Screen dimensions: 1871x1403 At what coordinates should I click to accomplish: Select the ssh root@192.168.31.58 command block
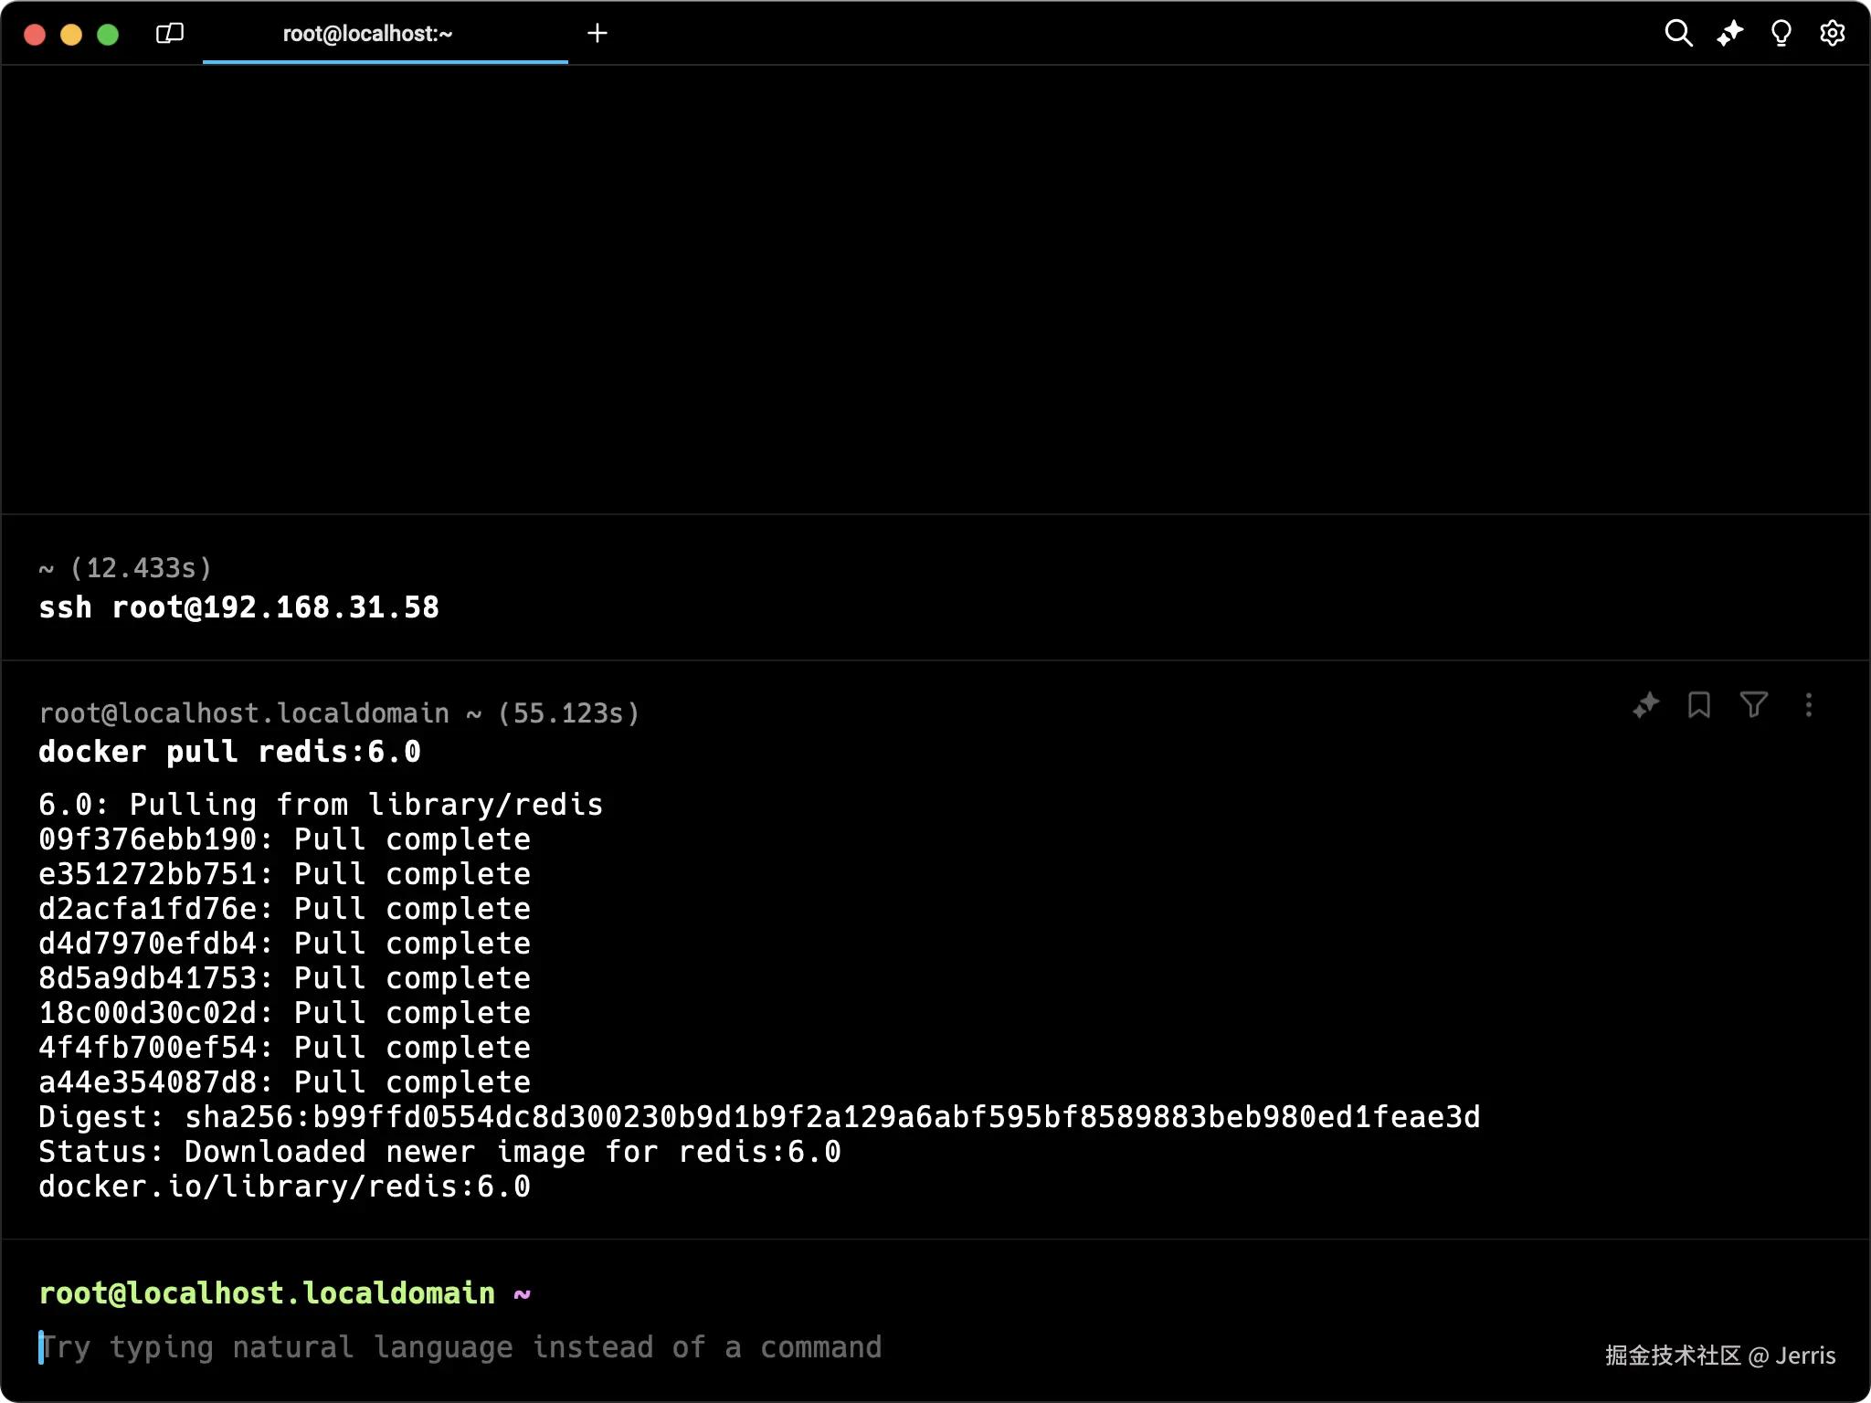pyautogui.click(x=238, y=607)
